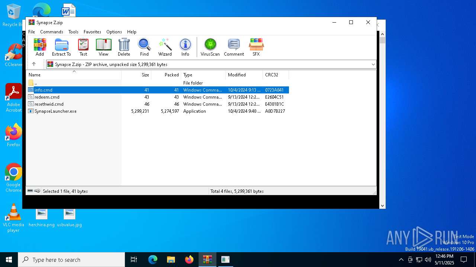Screen dimensions: 476x267
Task: Open the Commands menu
Action: pos(52,32)
